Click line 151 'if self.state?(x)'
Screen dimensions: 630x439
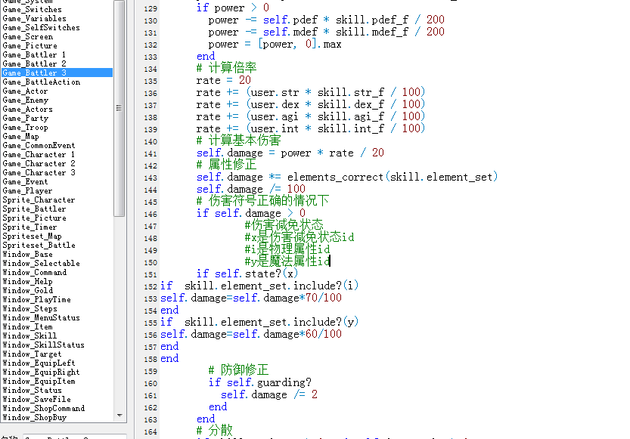(247, 274)
